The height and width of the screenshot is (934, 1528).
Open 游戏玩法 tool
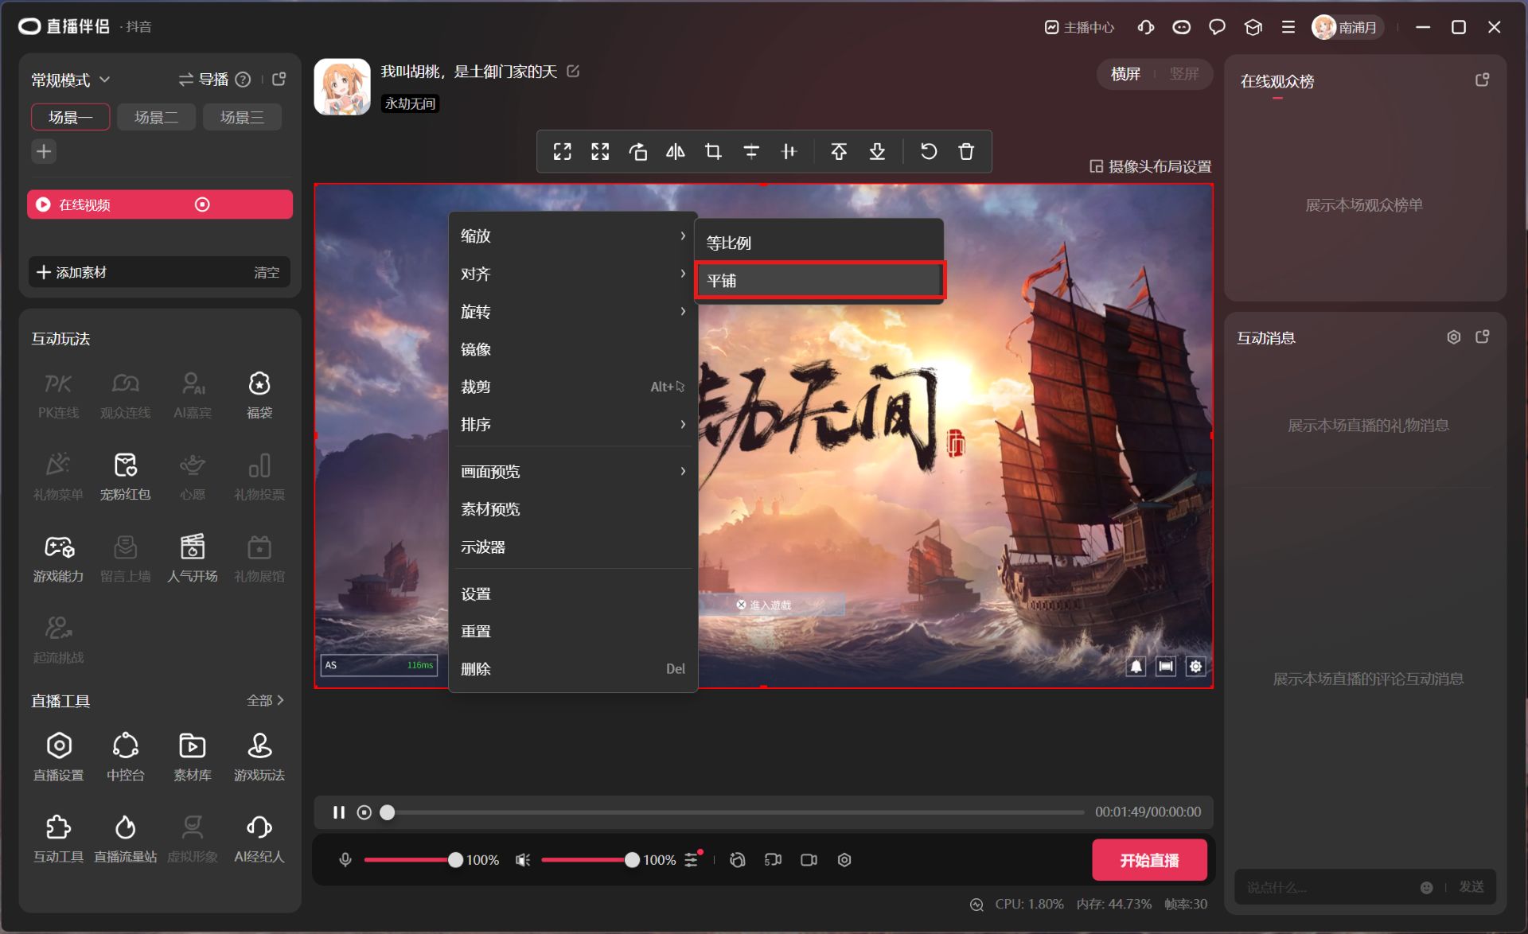pos(259,757)
